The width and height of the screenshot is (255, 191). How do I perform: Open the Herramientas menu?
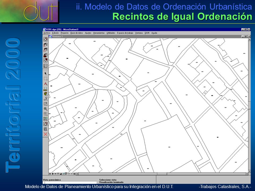[x=99, y=33]
